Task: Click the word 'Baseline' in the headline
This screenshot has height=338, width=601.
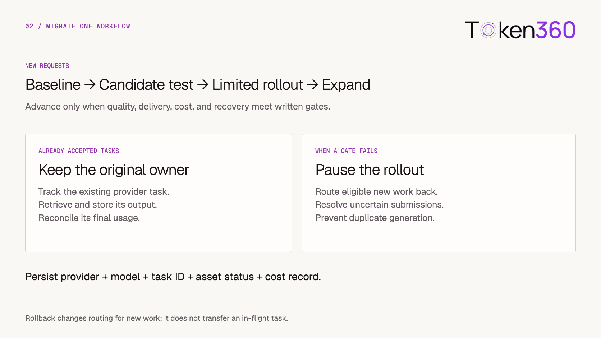Action: click(53, 85)
